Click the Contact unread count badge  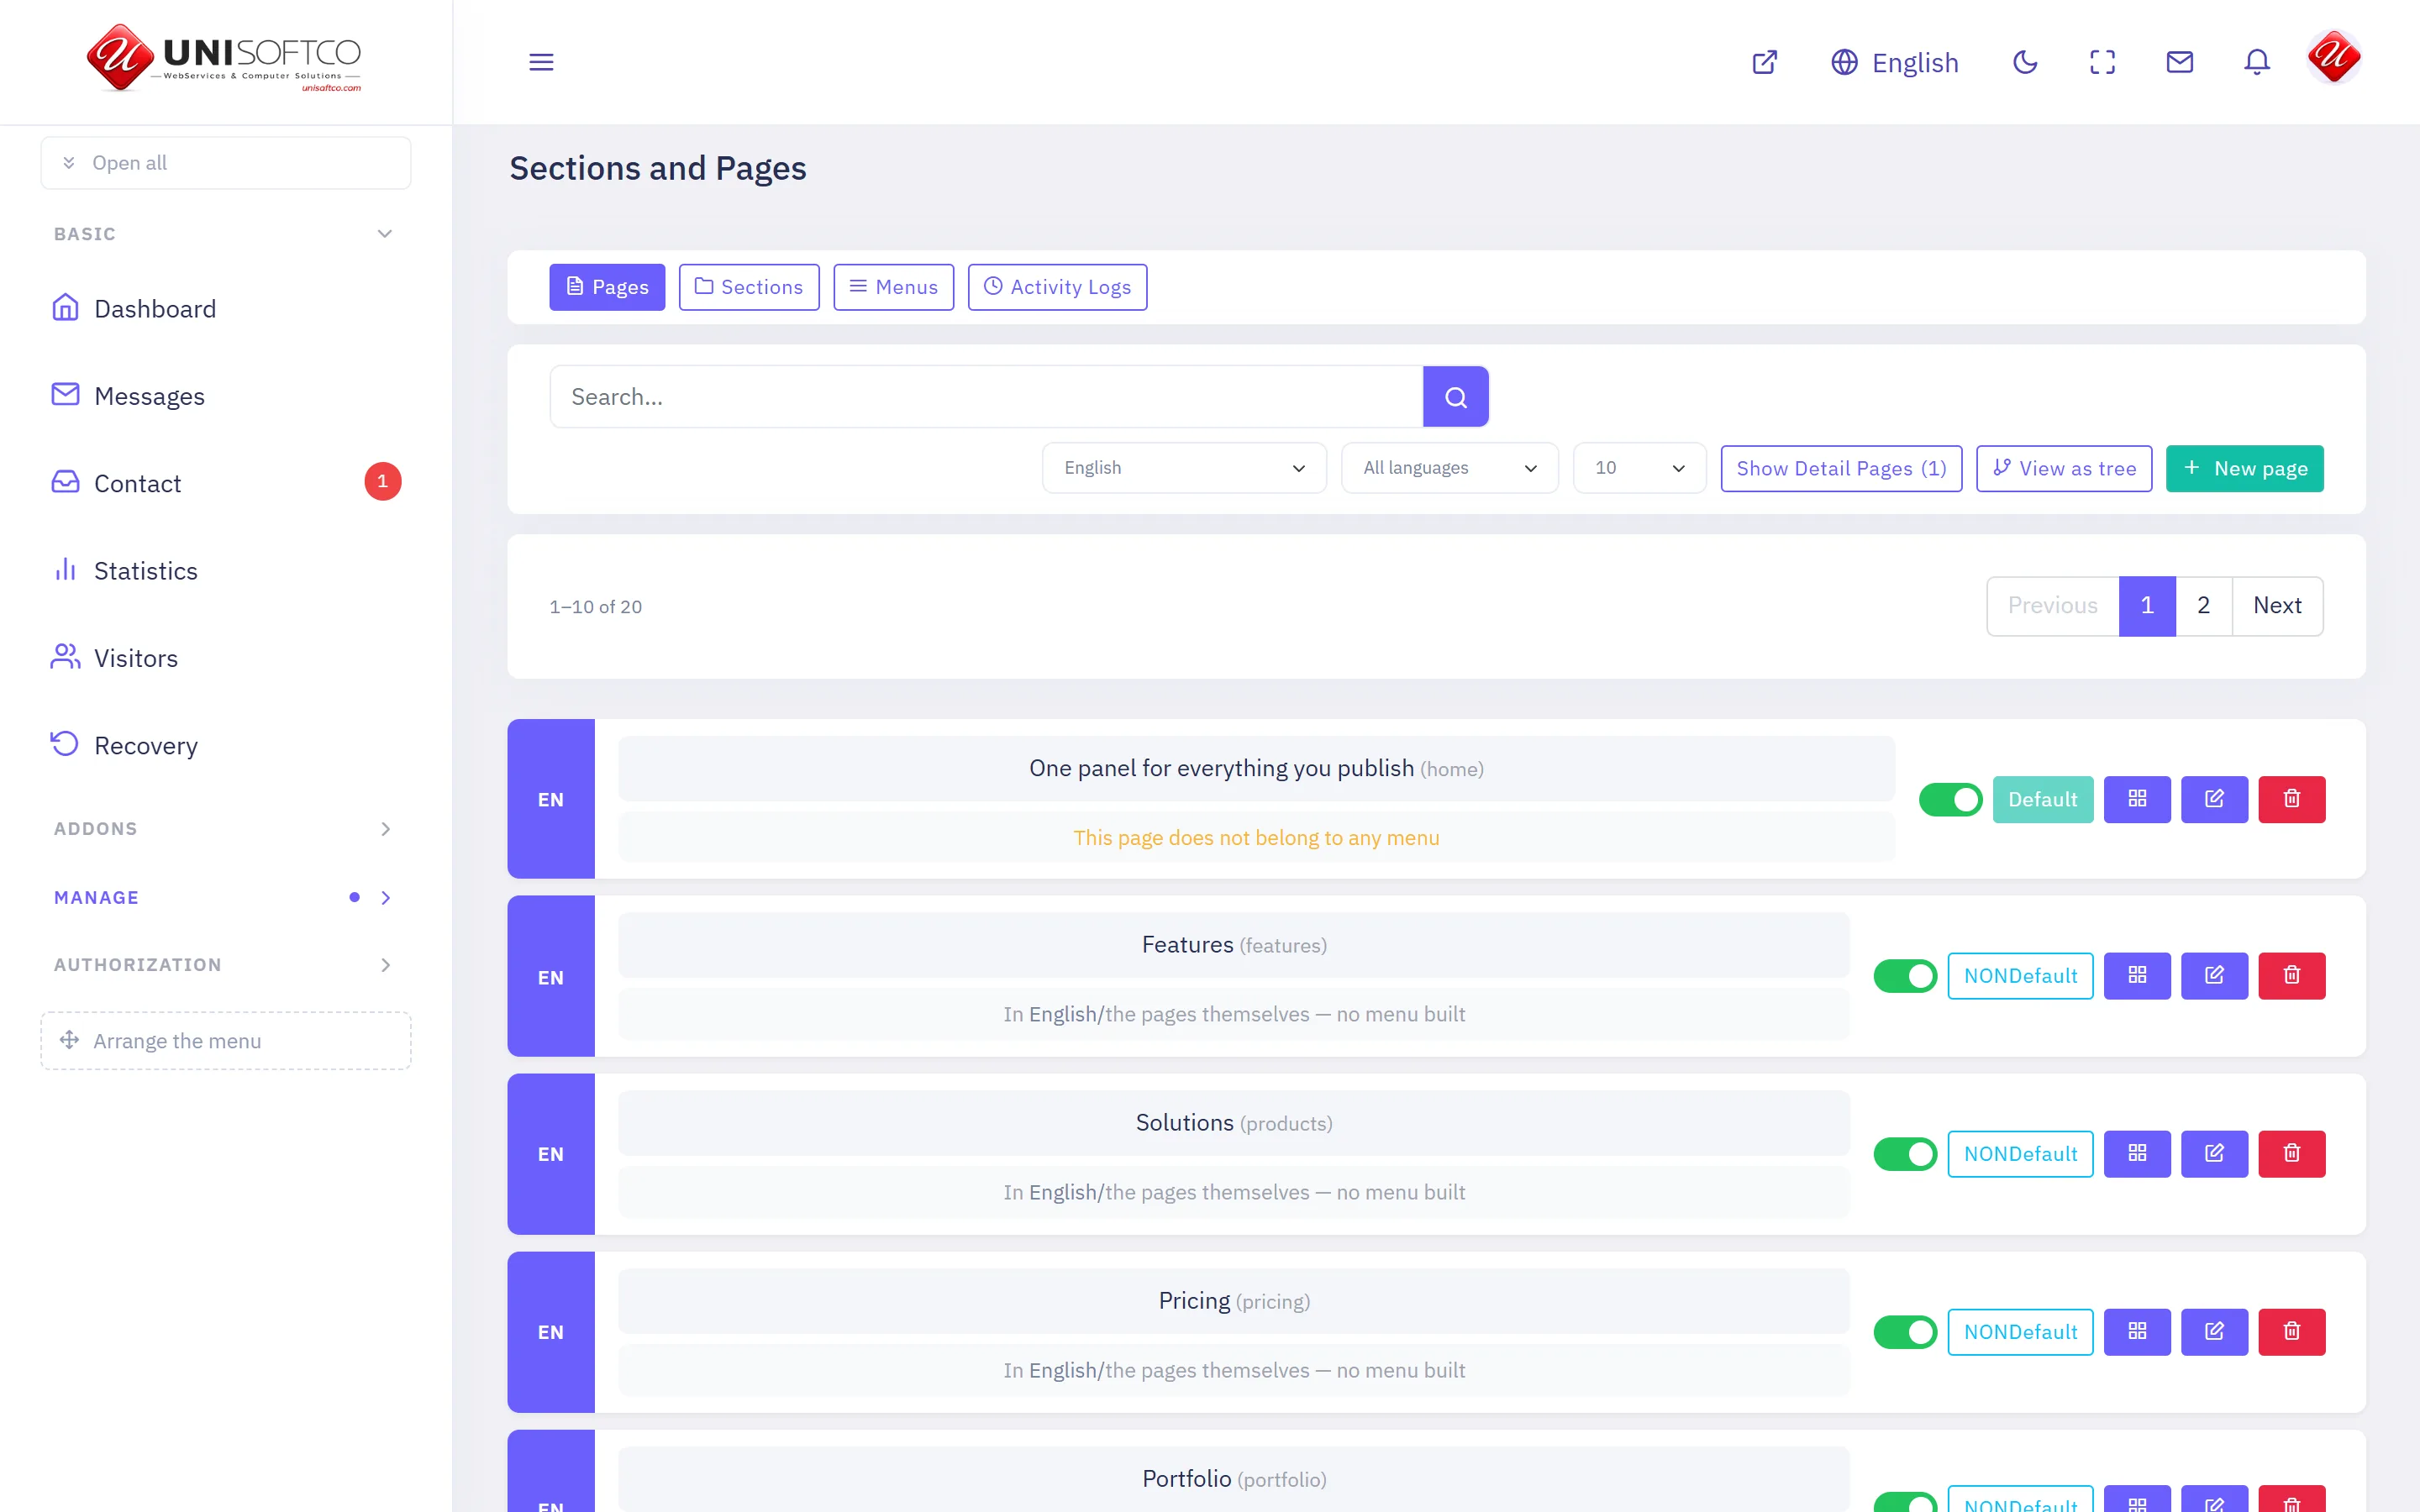pyautogui.click(x=382, y=482)
